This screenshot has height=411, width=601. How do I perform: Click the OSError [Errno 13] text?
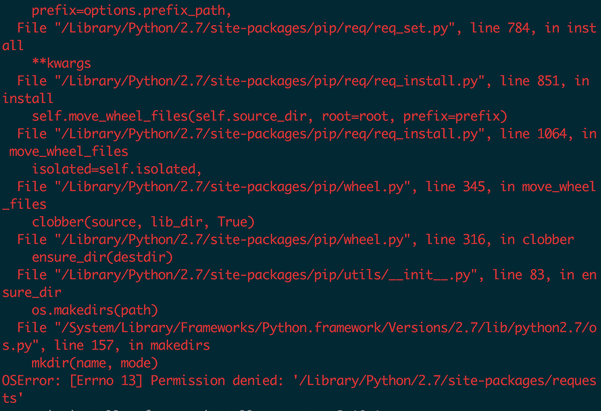coord(72,380)
